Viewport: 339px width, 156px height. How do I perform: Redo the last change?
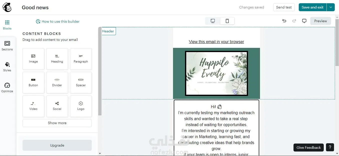294,21
